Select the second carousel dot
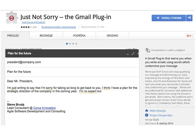Screen dimensions: 196x133 pyautogui.click(x=70, y=44)
